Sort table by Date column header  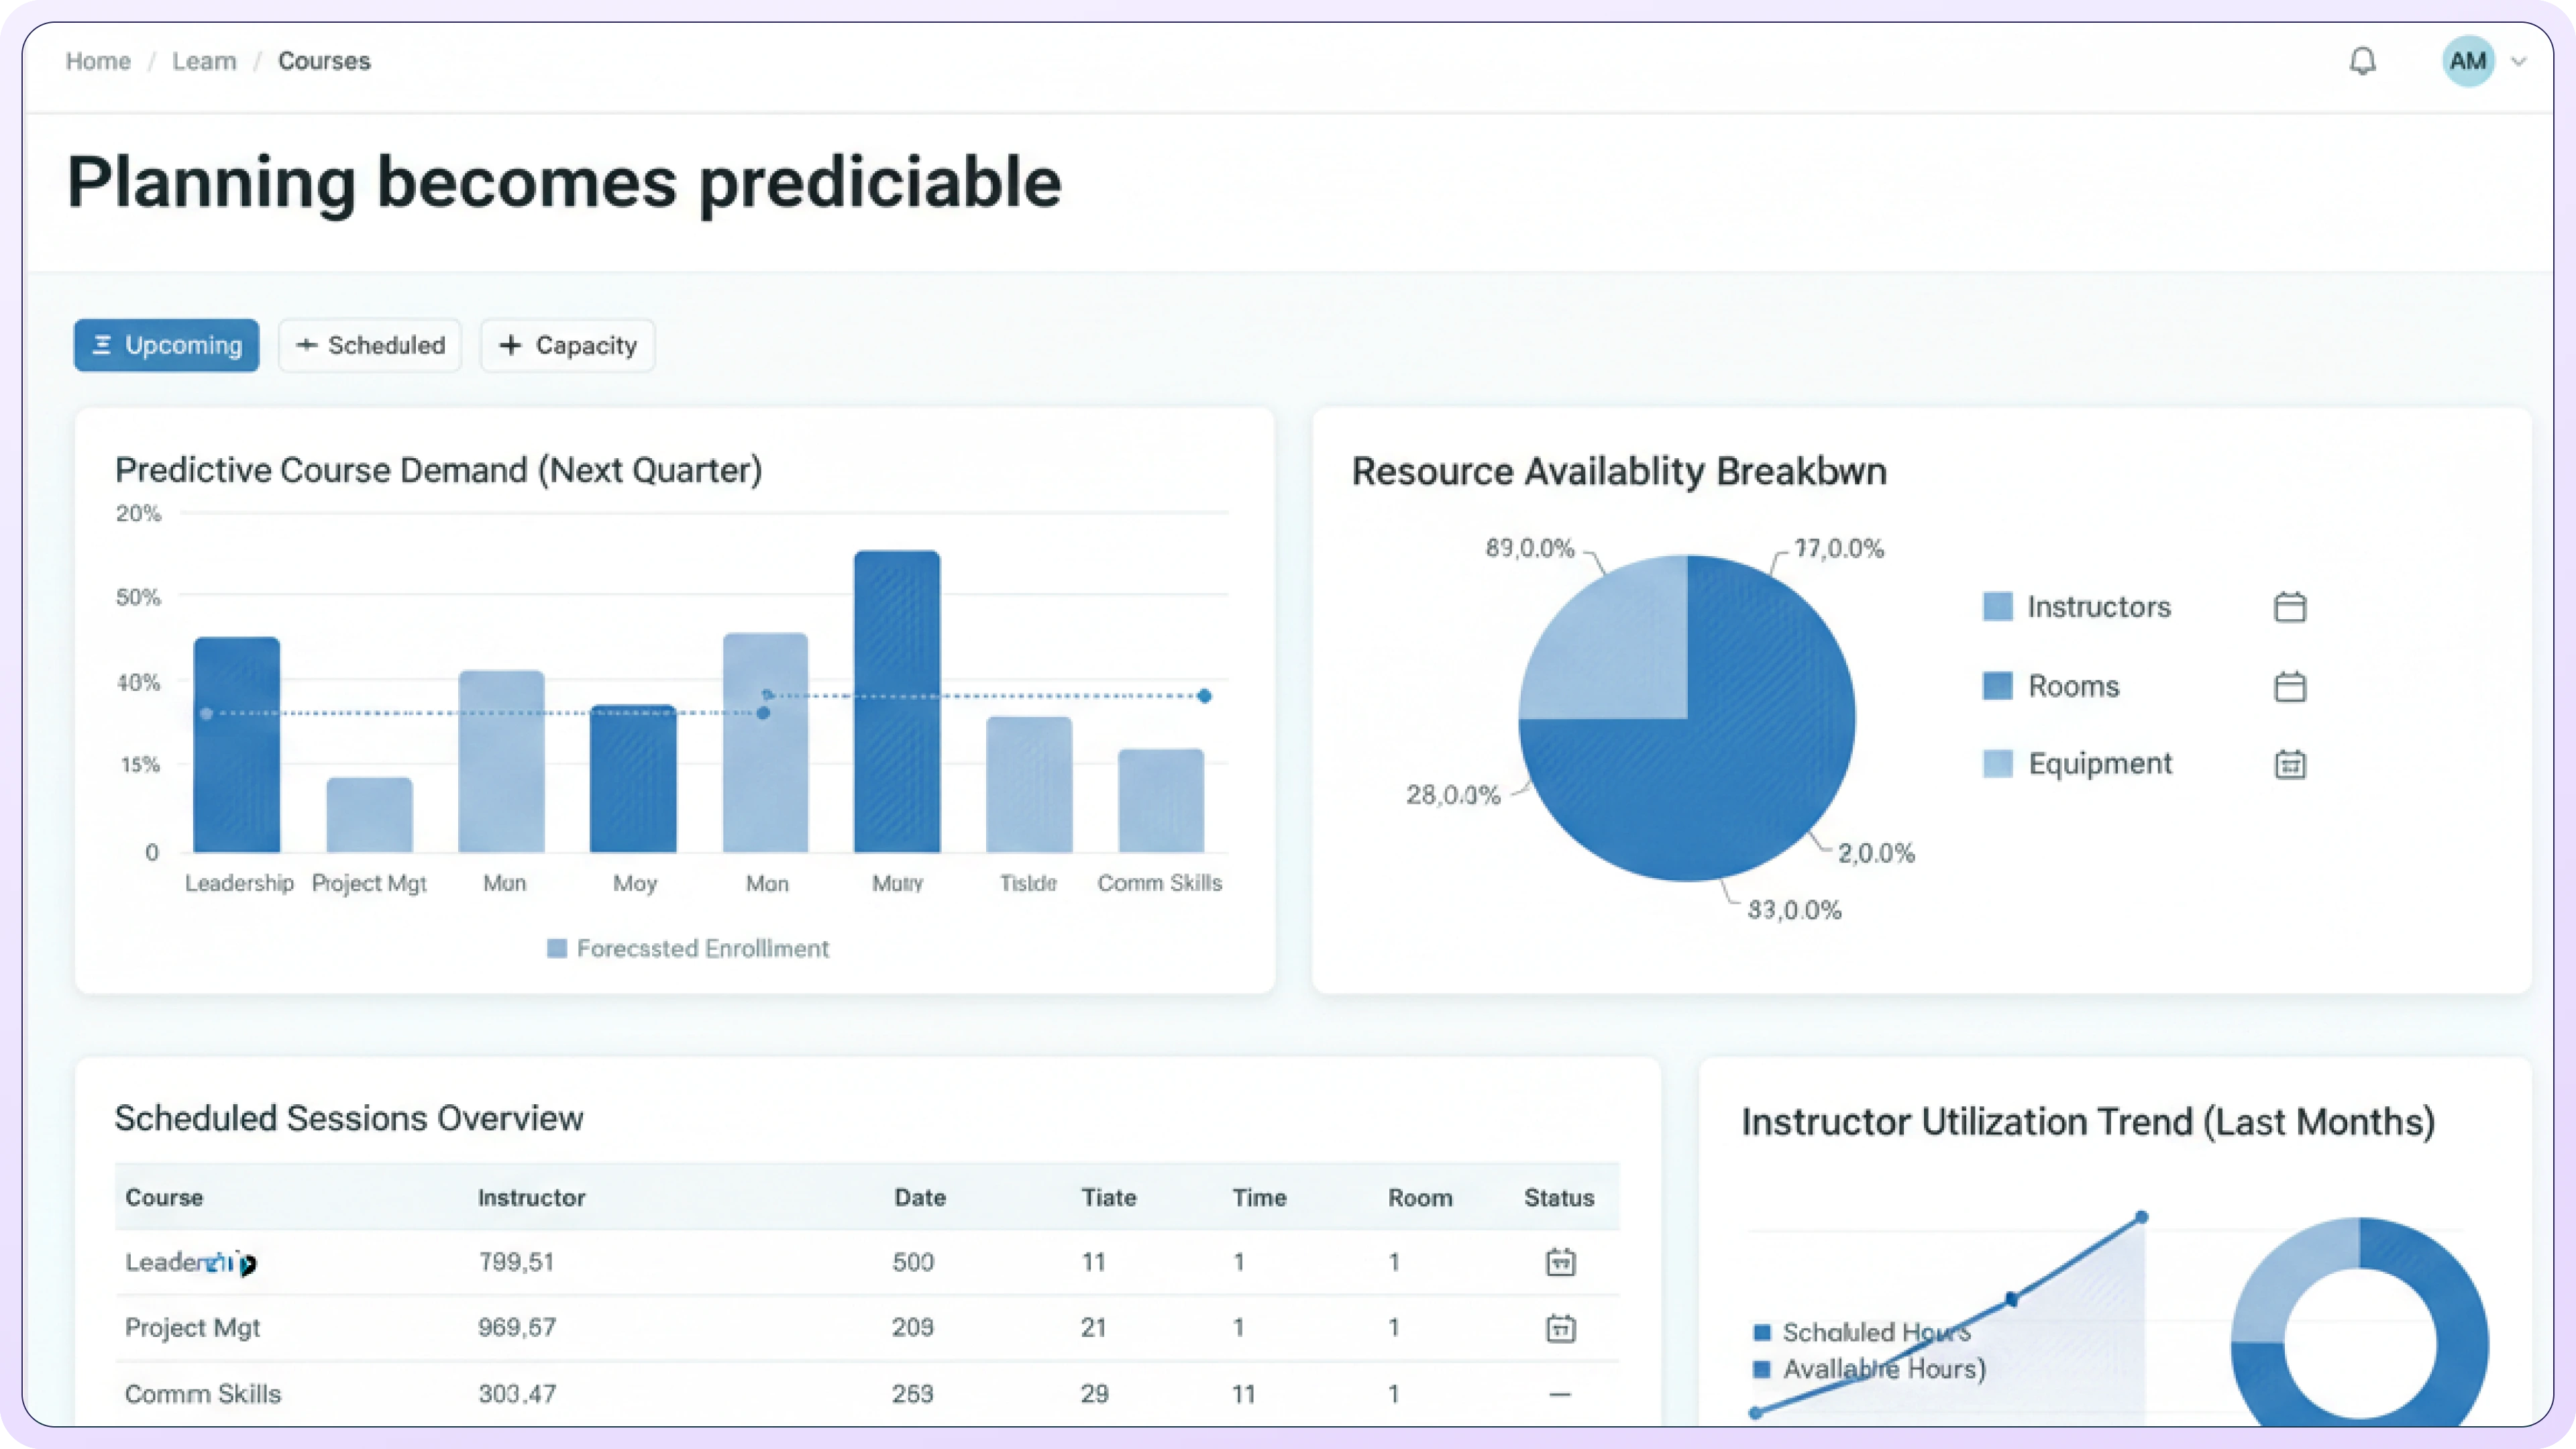point(919,1197)
